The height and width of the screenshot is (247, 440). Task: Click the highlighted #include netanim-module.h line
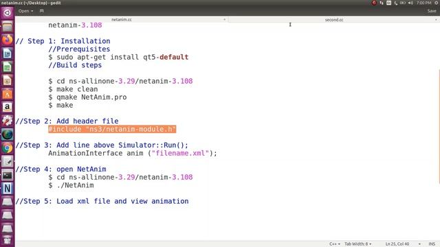[112, 129]
